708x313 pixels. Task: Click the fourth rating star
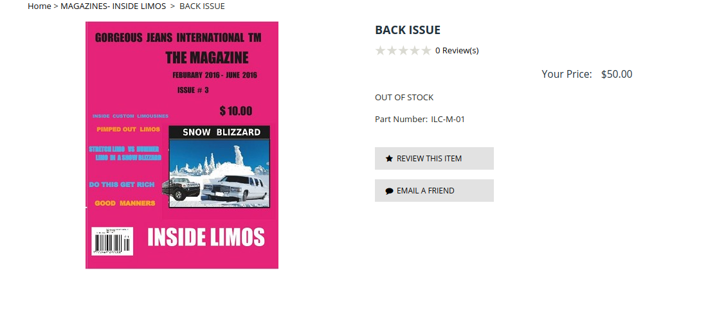coord(415,51)
